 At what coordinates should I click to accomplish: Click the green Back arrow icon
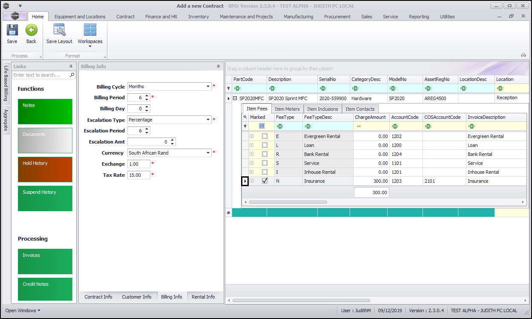(x=31, y=30)
